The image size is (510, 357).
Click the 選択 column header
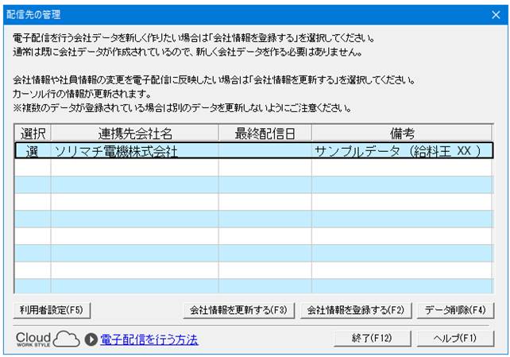[33, 133]
